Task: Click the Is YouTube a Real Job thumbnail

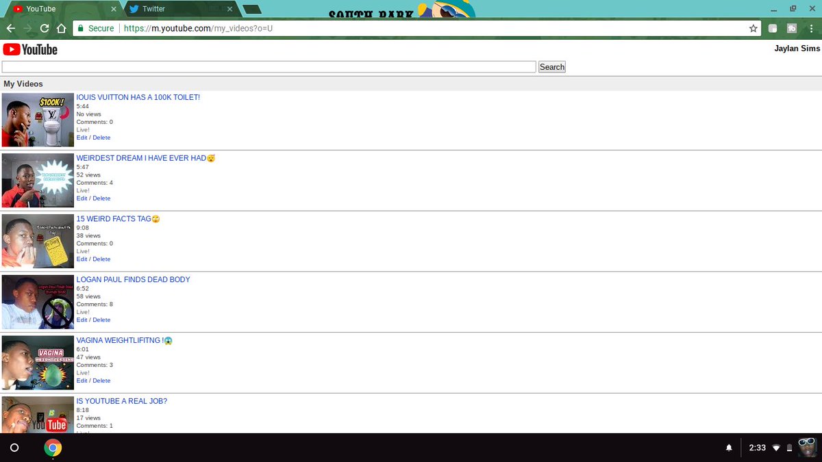Action: (38, 415)
